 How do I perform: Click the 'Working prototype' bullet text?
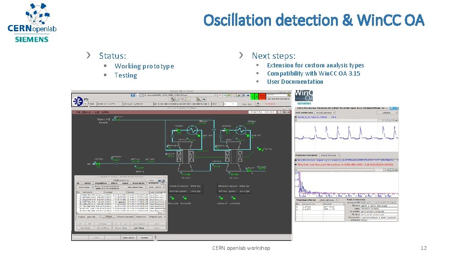144,66
